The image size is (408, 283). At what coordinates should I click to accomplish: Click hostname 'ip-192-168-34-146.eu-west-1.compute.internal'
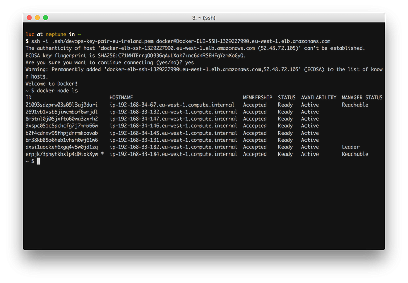[x=173, y=126]
